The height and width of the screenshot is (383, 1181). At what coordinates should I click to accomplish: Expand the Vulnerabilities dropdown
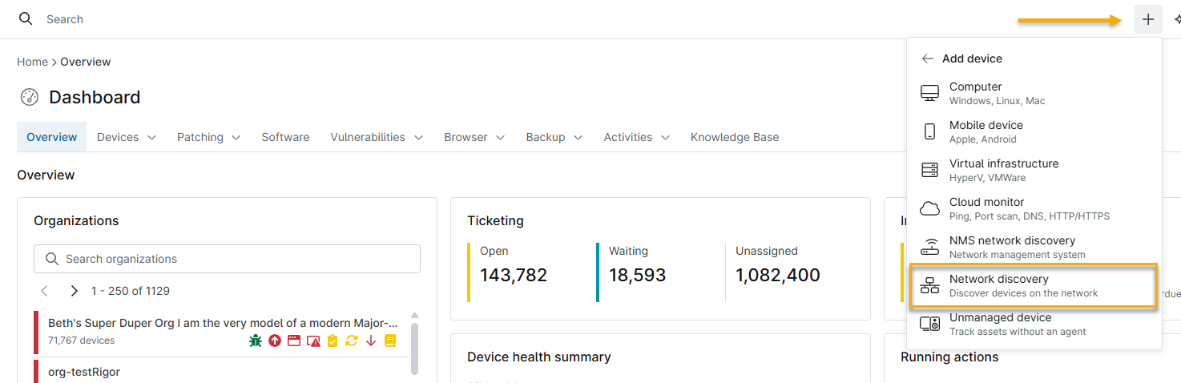(377, 137)
